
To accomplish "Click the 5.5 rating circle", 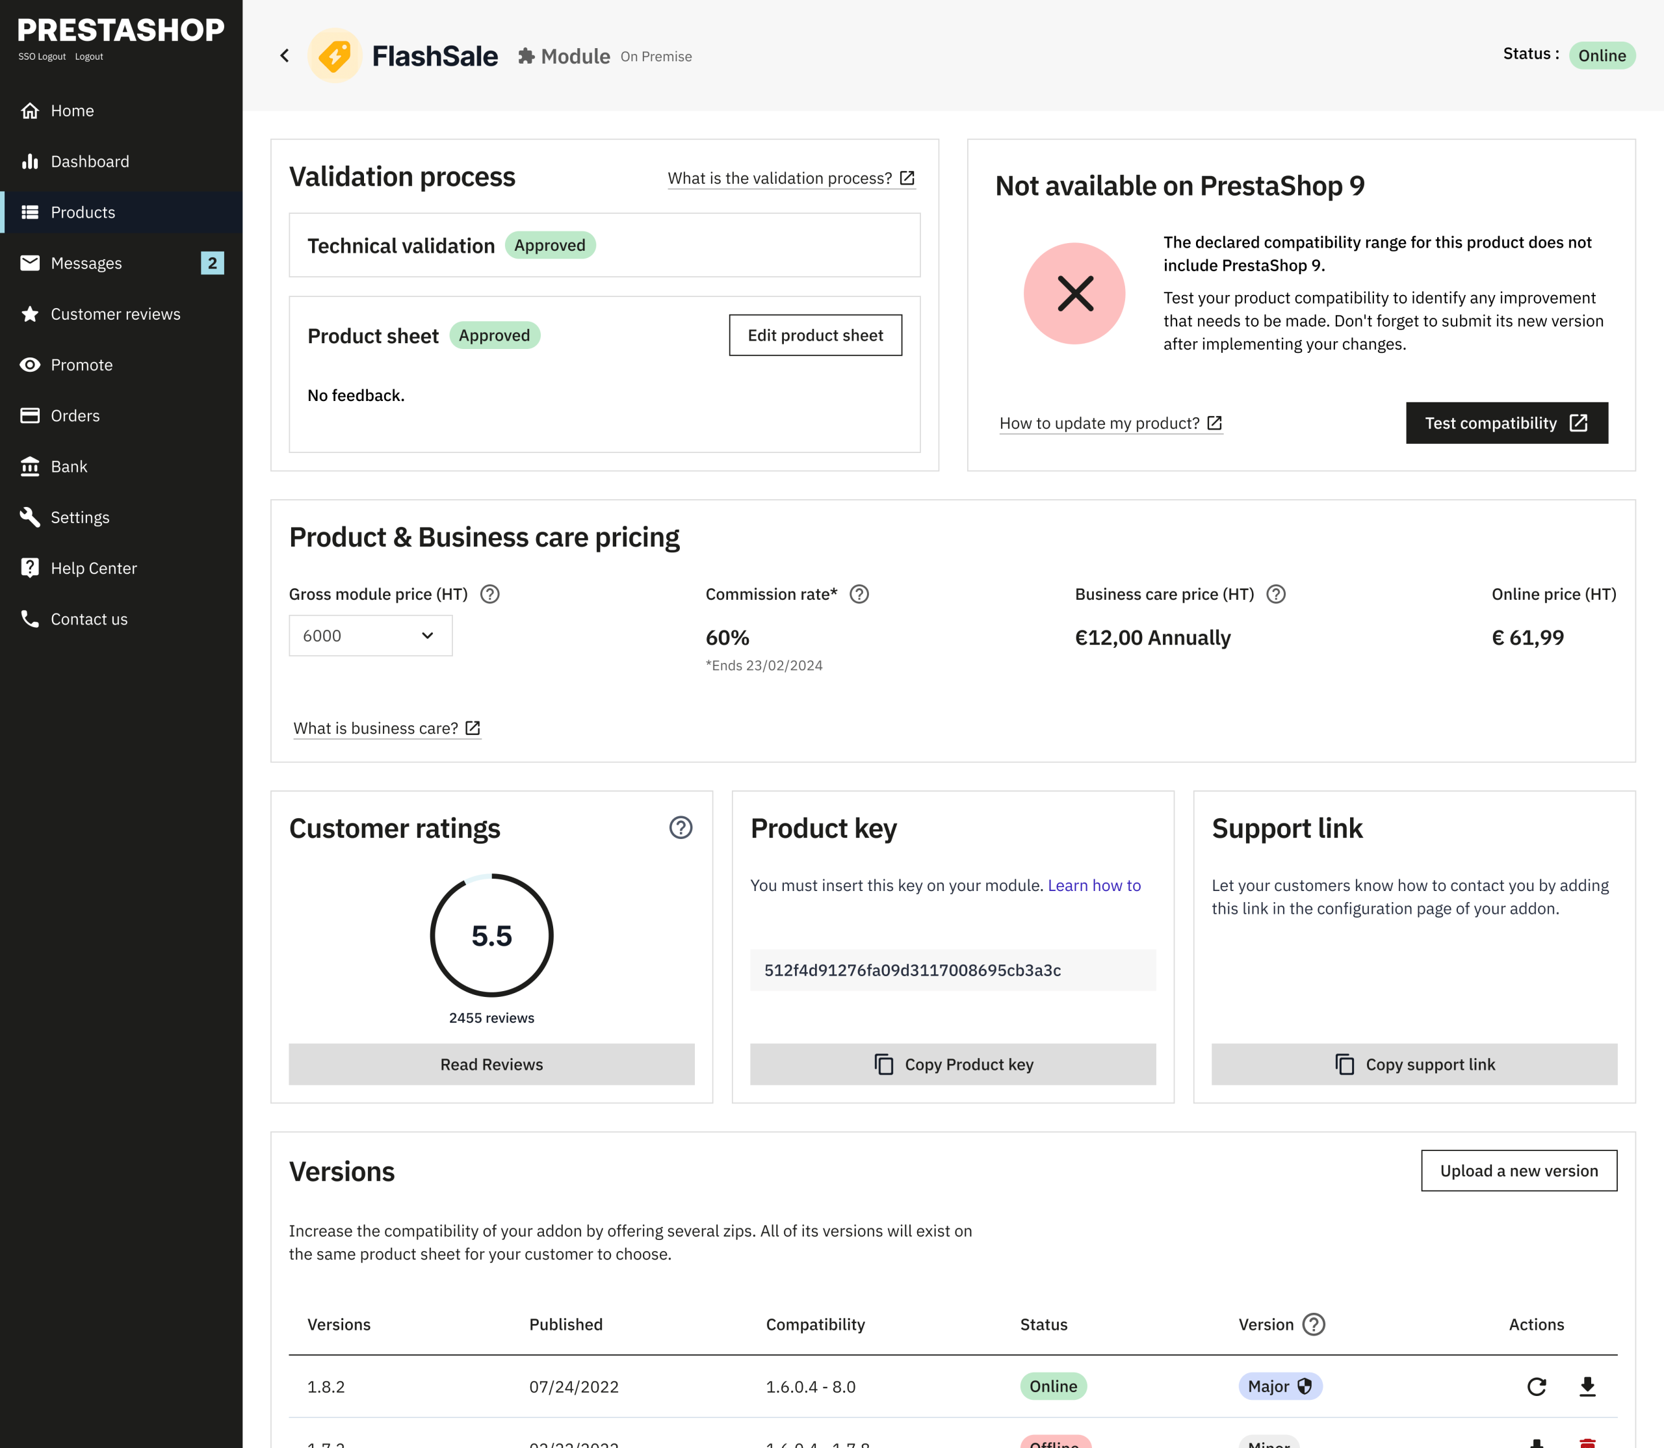I will [491, 935].
